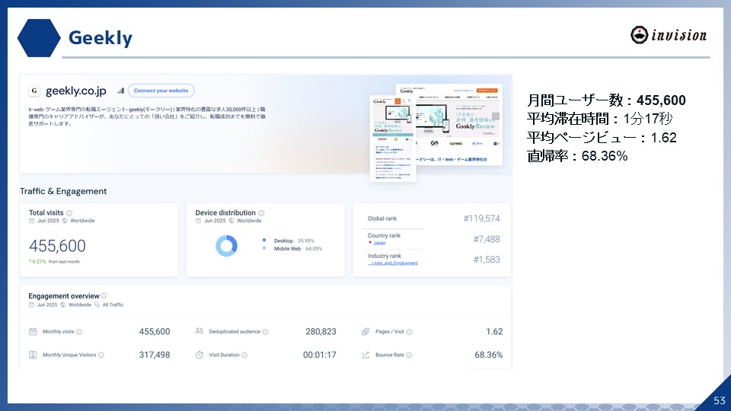Open the Total visits info icon
Image resolution: width=731 pixels, height=411 pixels.
tap(69, 213)
